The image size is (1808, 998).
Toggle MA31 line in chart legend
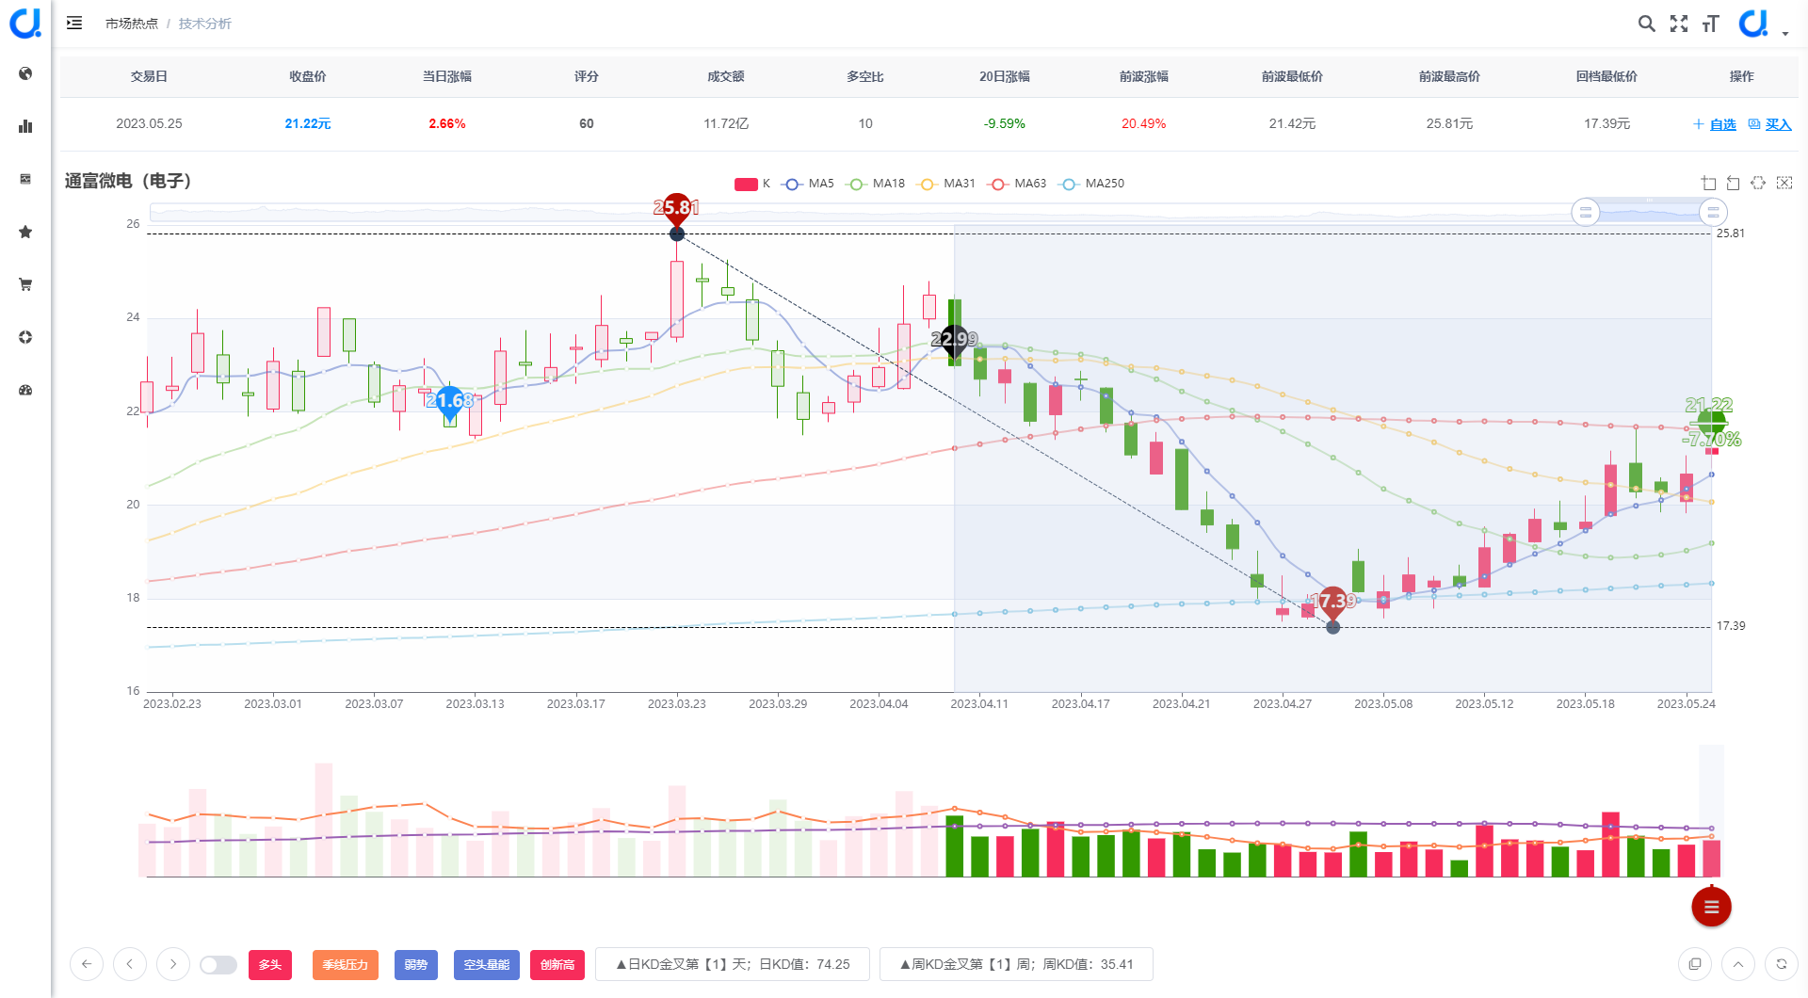click(x=947, y=184)
